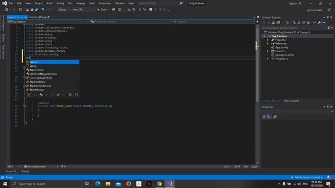The image size is (335, 188).
Task: Expand the Properties tree node
Action: (x=267, y=40)
